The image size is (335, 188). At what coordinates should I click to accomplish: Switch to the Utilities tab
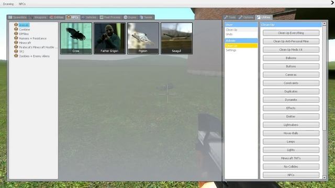point(264,17)
